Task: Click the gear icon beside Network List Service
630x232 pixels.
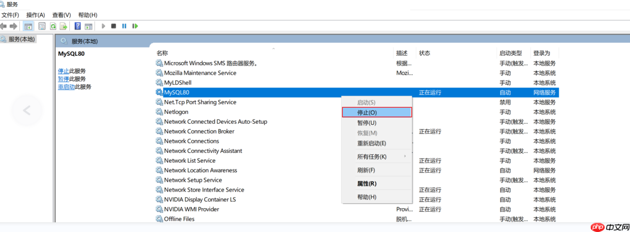Action: pos(159,161)
